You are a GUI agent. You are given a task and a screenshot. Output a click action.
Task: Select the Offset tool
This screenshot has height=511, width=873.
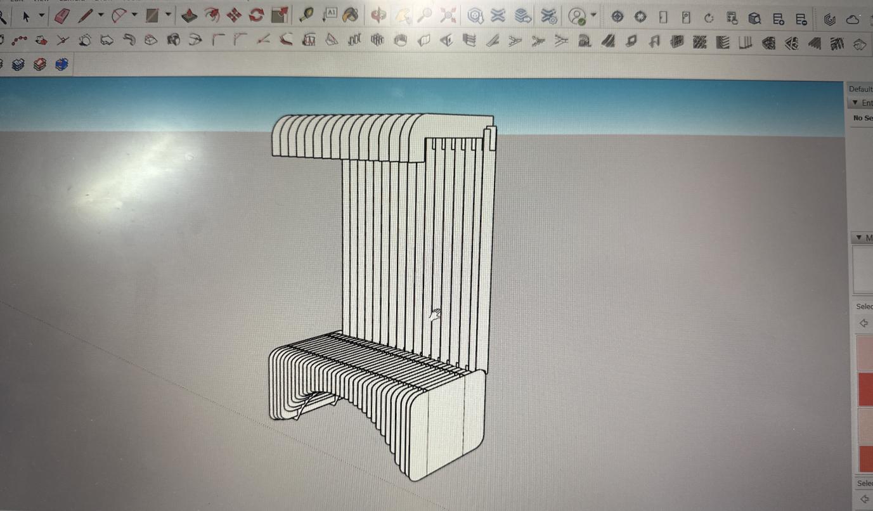pyautogui.click(x=212, y=15)
